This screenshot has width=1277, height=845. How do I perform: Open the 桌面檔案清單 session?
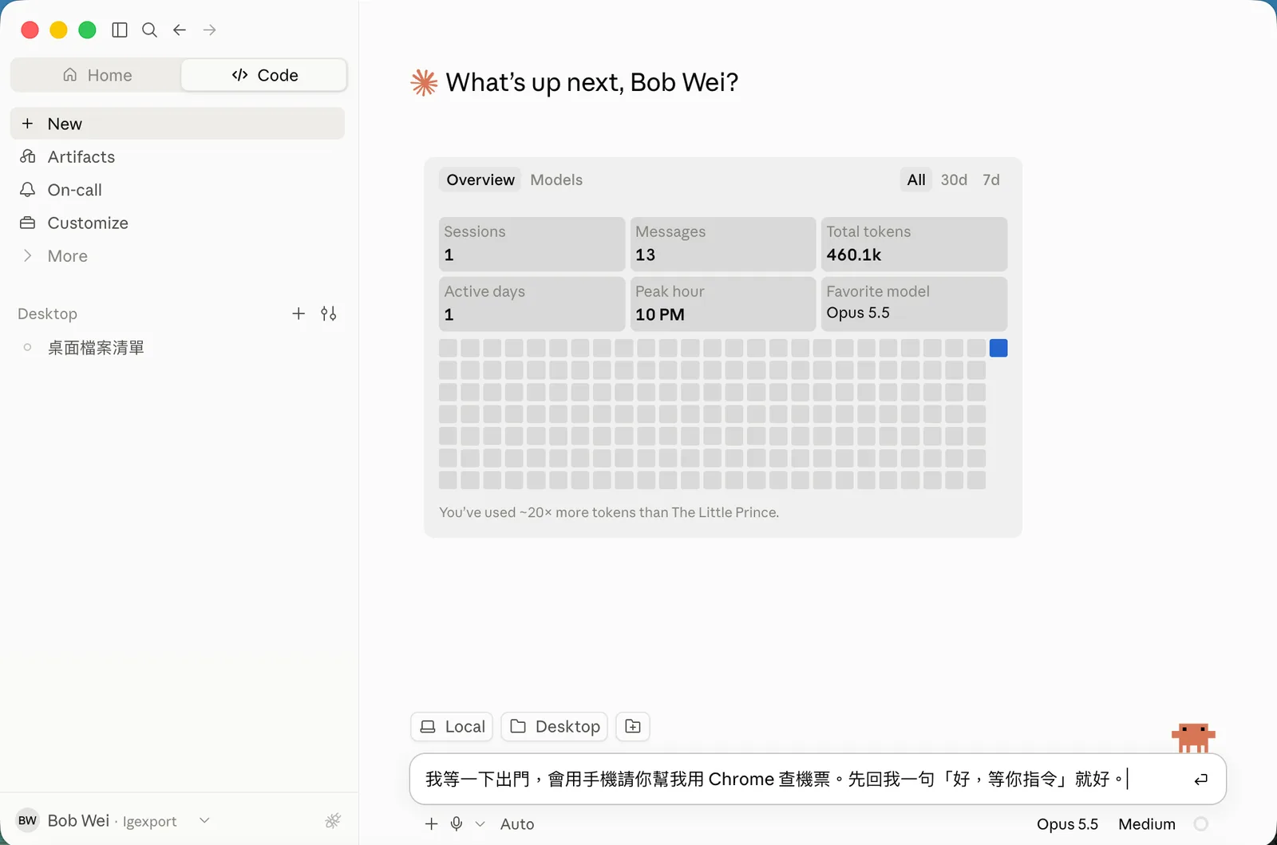click(177, 348)
